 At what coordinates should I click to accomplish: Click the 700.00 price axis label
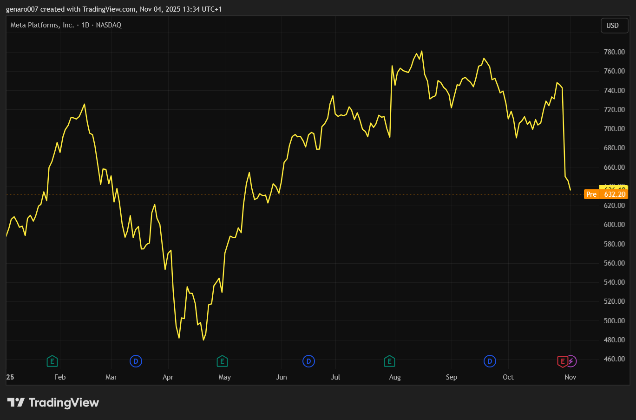(x=614, y=129)
